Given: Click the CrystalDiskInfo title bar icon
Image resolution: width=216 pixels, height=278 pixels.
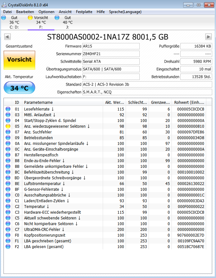Looking at the screenshot, I should [x=4, y=5].
